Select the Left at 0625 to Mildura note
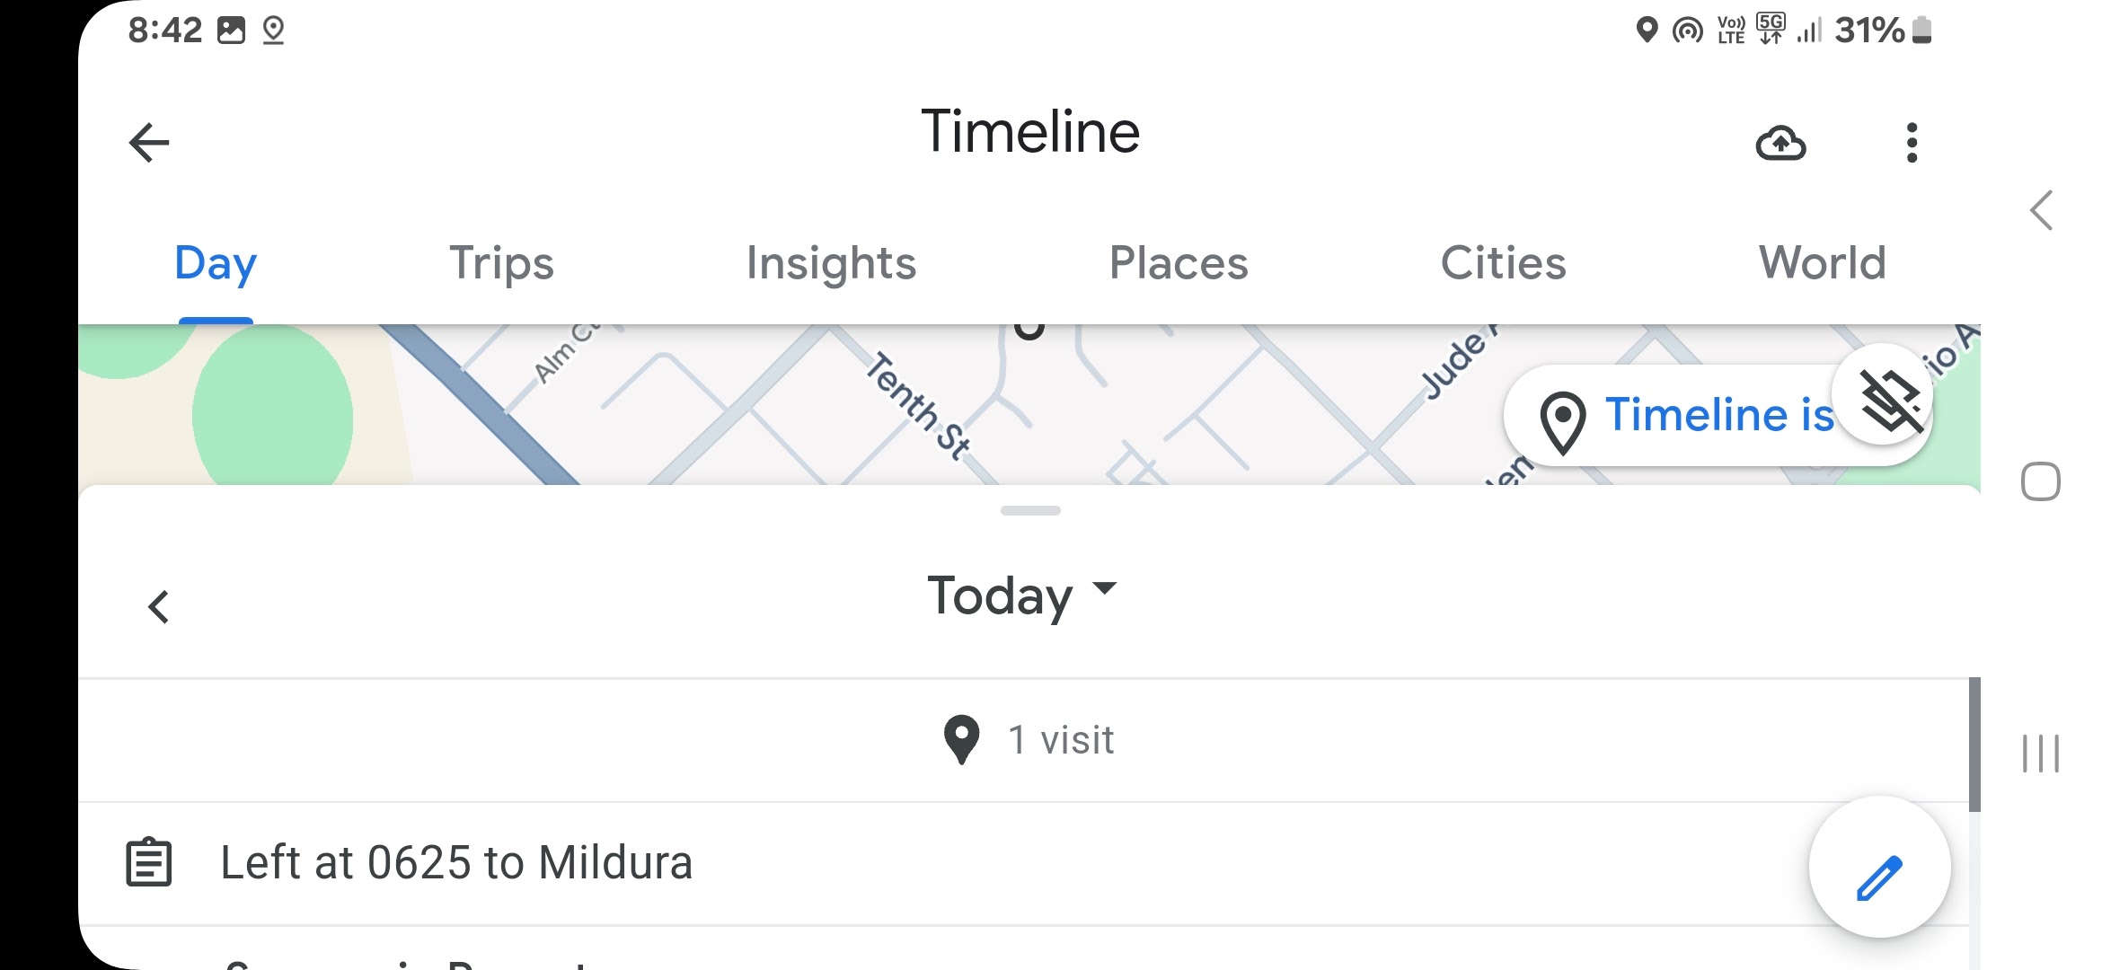This screenshot has width=2102, height=970. click(x=456, y=860)
